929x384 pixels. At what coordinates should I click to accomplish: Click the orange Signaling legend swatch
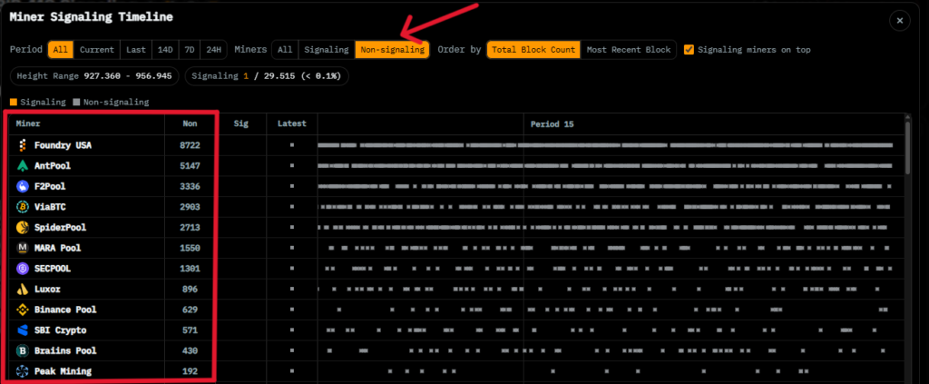coord(14,102)
